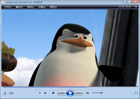The image size is (140, 99).
Task: Click the large blue Play button
Action: (x=70, y=93)
